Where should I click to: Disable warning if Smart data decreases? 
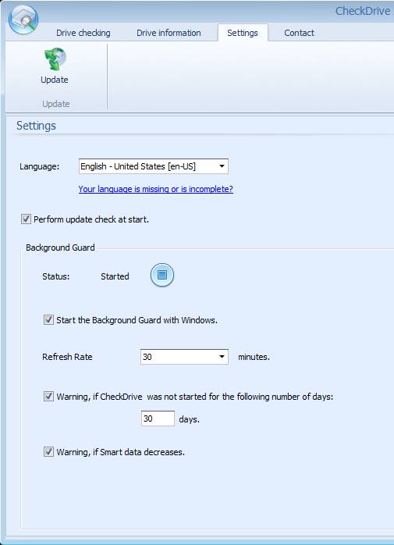48,452
